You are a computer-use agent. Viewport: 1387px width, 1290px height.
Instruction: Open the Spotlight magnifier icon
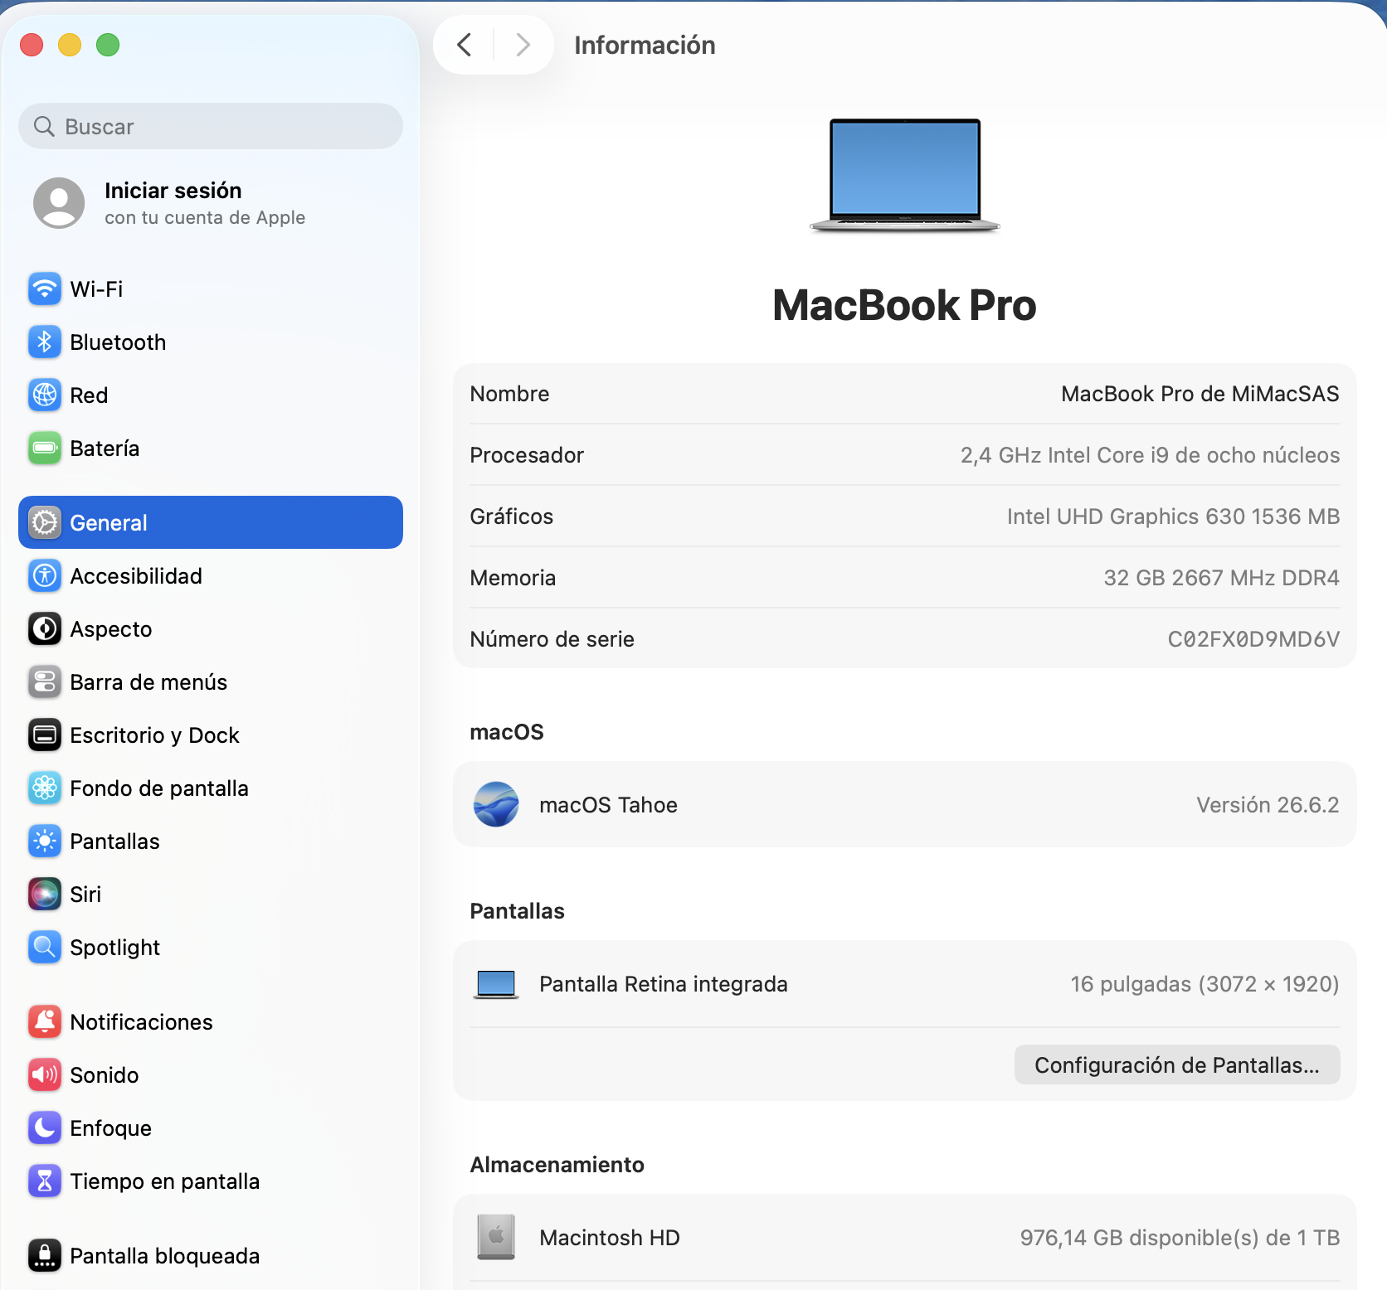[x=45, y=948]
